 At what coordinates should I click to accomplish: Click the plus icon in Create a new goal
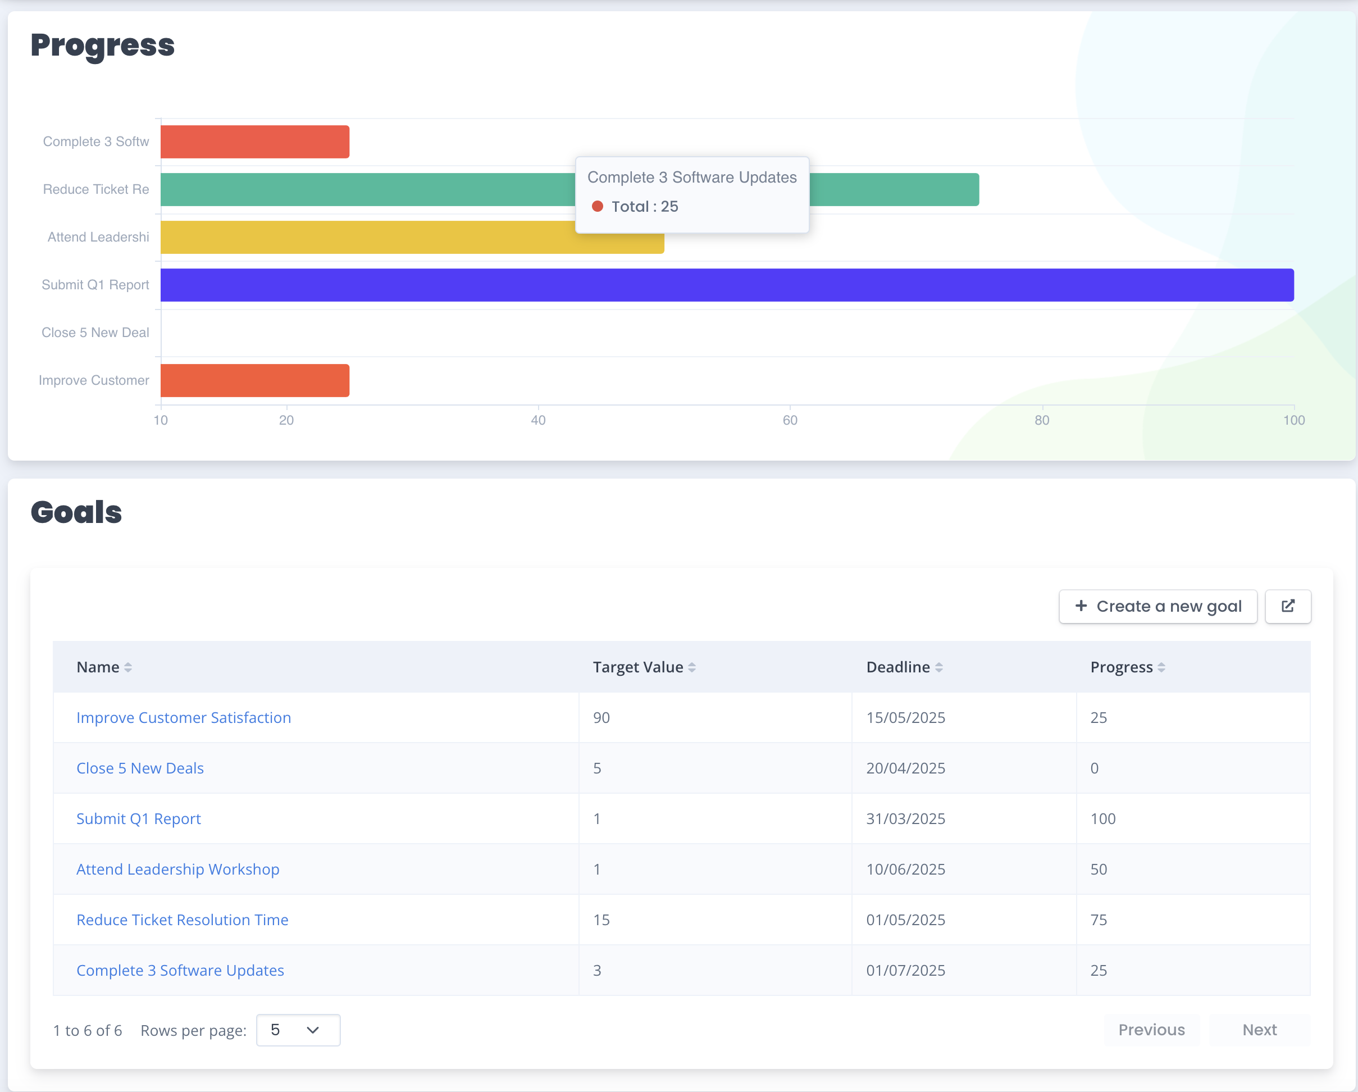1081,606
